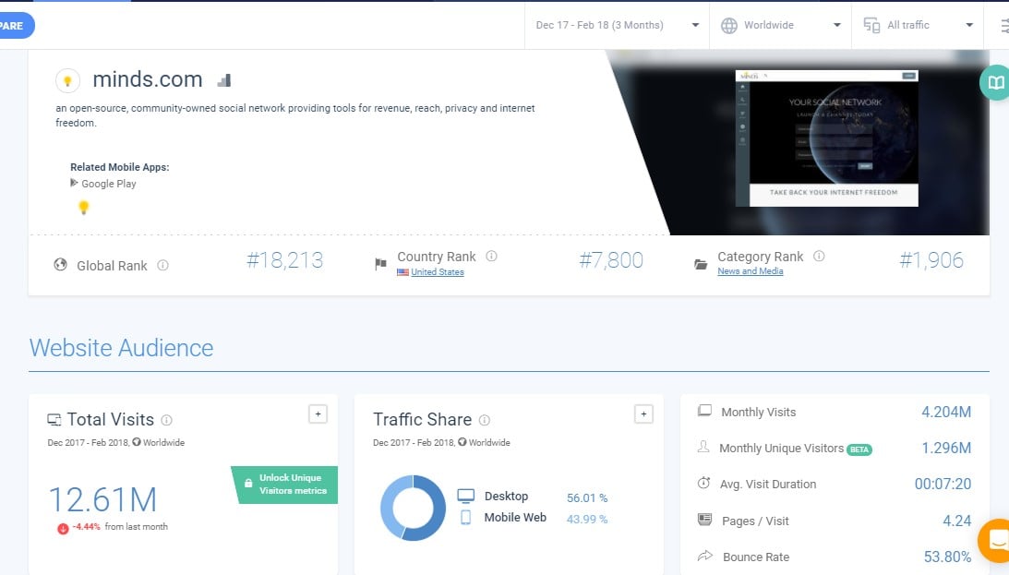The height and width of the screenshot is (575, 1009).
Task: Open the date range dropdown Dec 17 - Feb 18
Action: pos(617,25)
